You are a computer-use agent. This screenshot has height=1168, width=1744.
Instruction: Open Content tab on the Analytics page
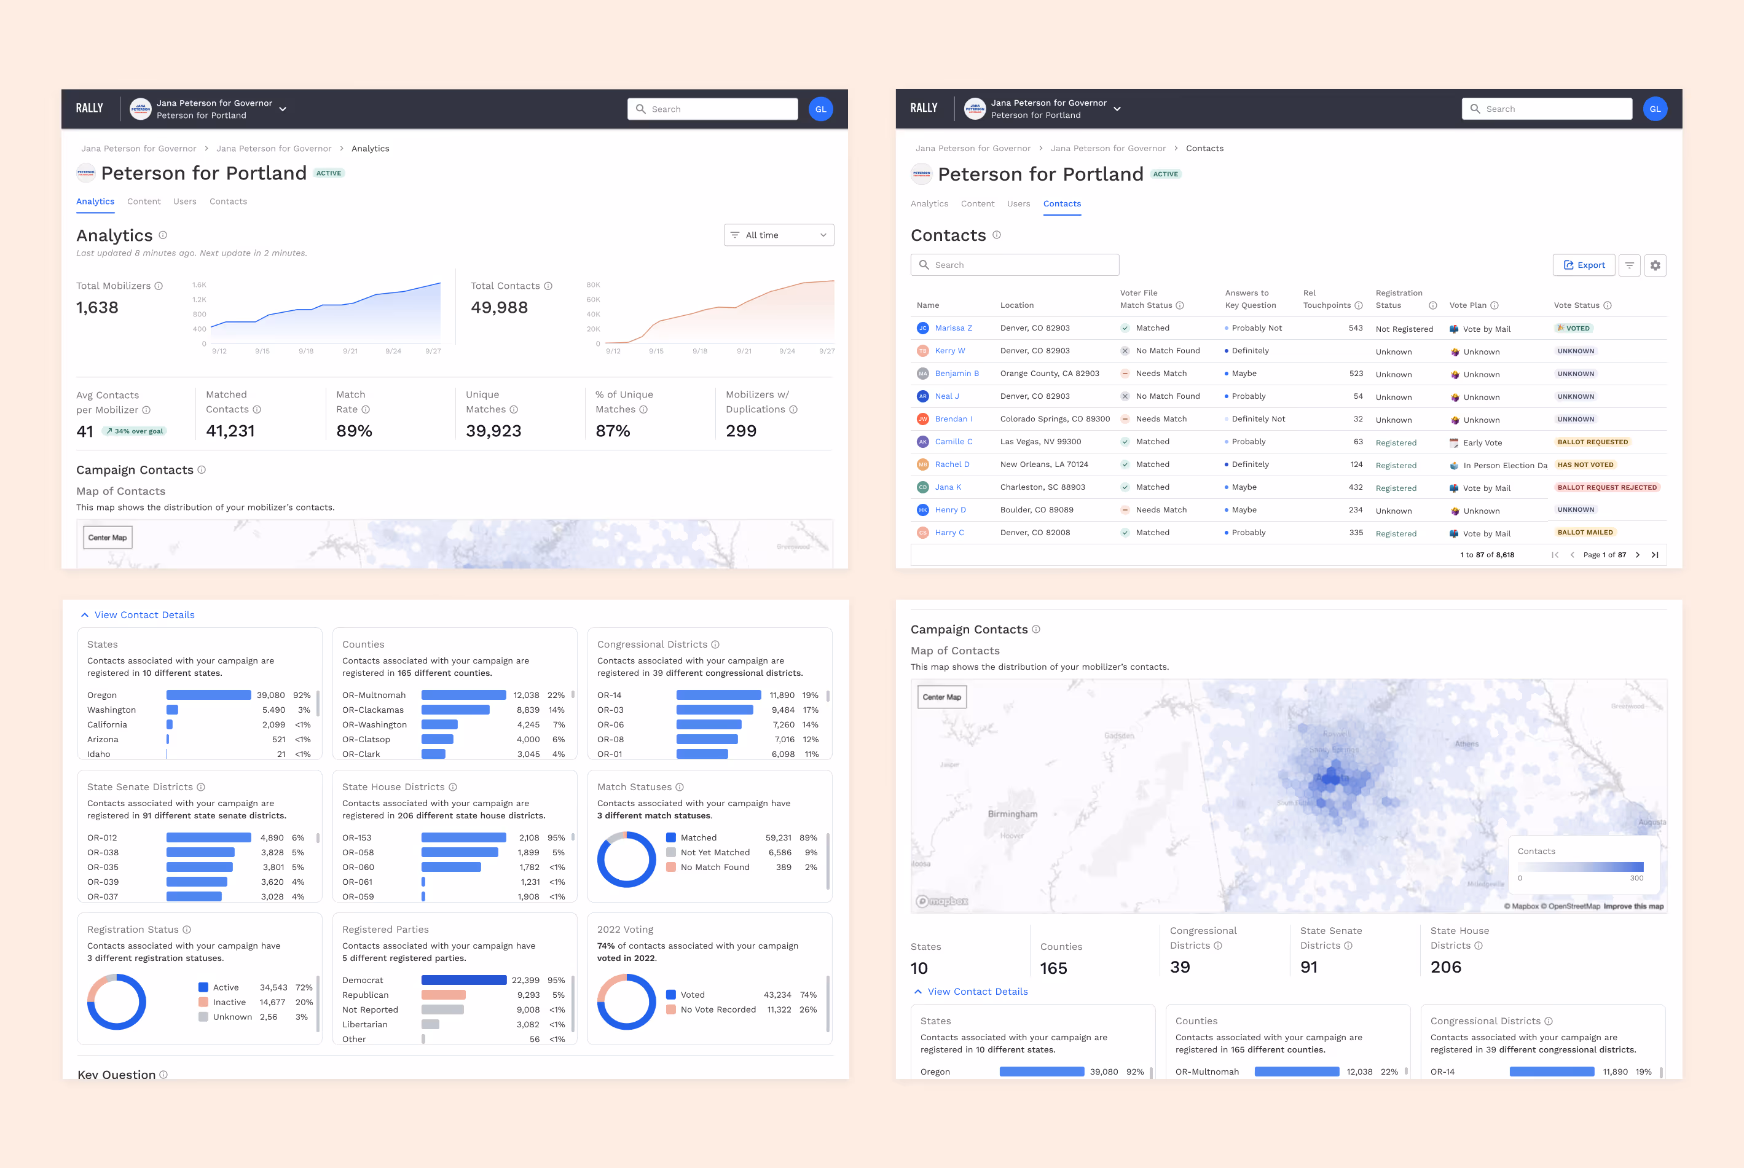144,202
